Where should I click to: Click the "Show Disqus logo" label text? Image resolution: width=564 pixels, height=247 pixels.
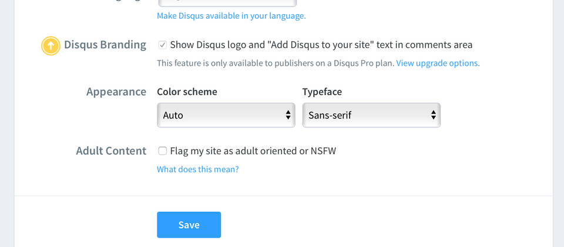[321, 45]
